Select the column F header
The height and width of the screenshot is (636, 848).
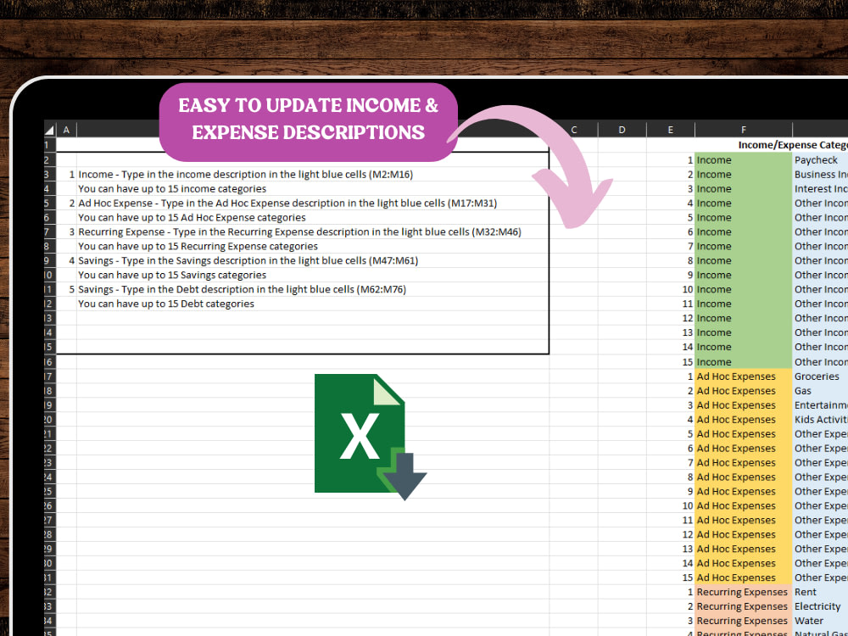click(x=743, y=129)
